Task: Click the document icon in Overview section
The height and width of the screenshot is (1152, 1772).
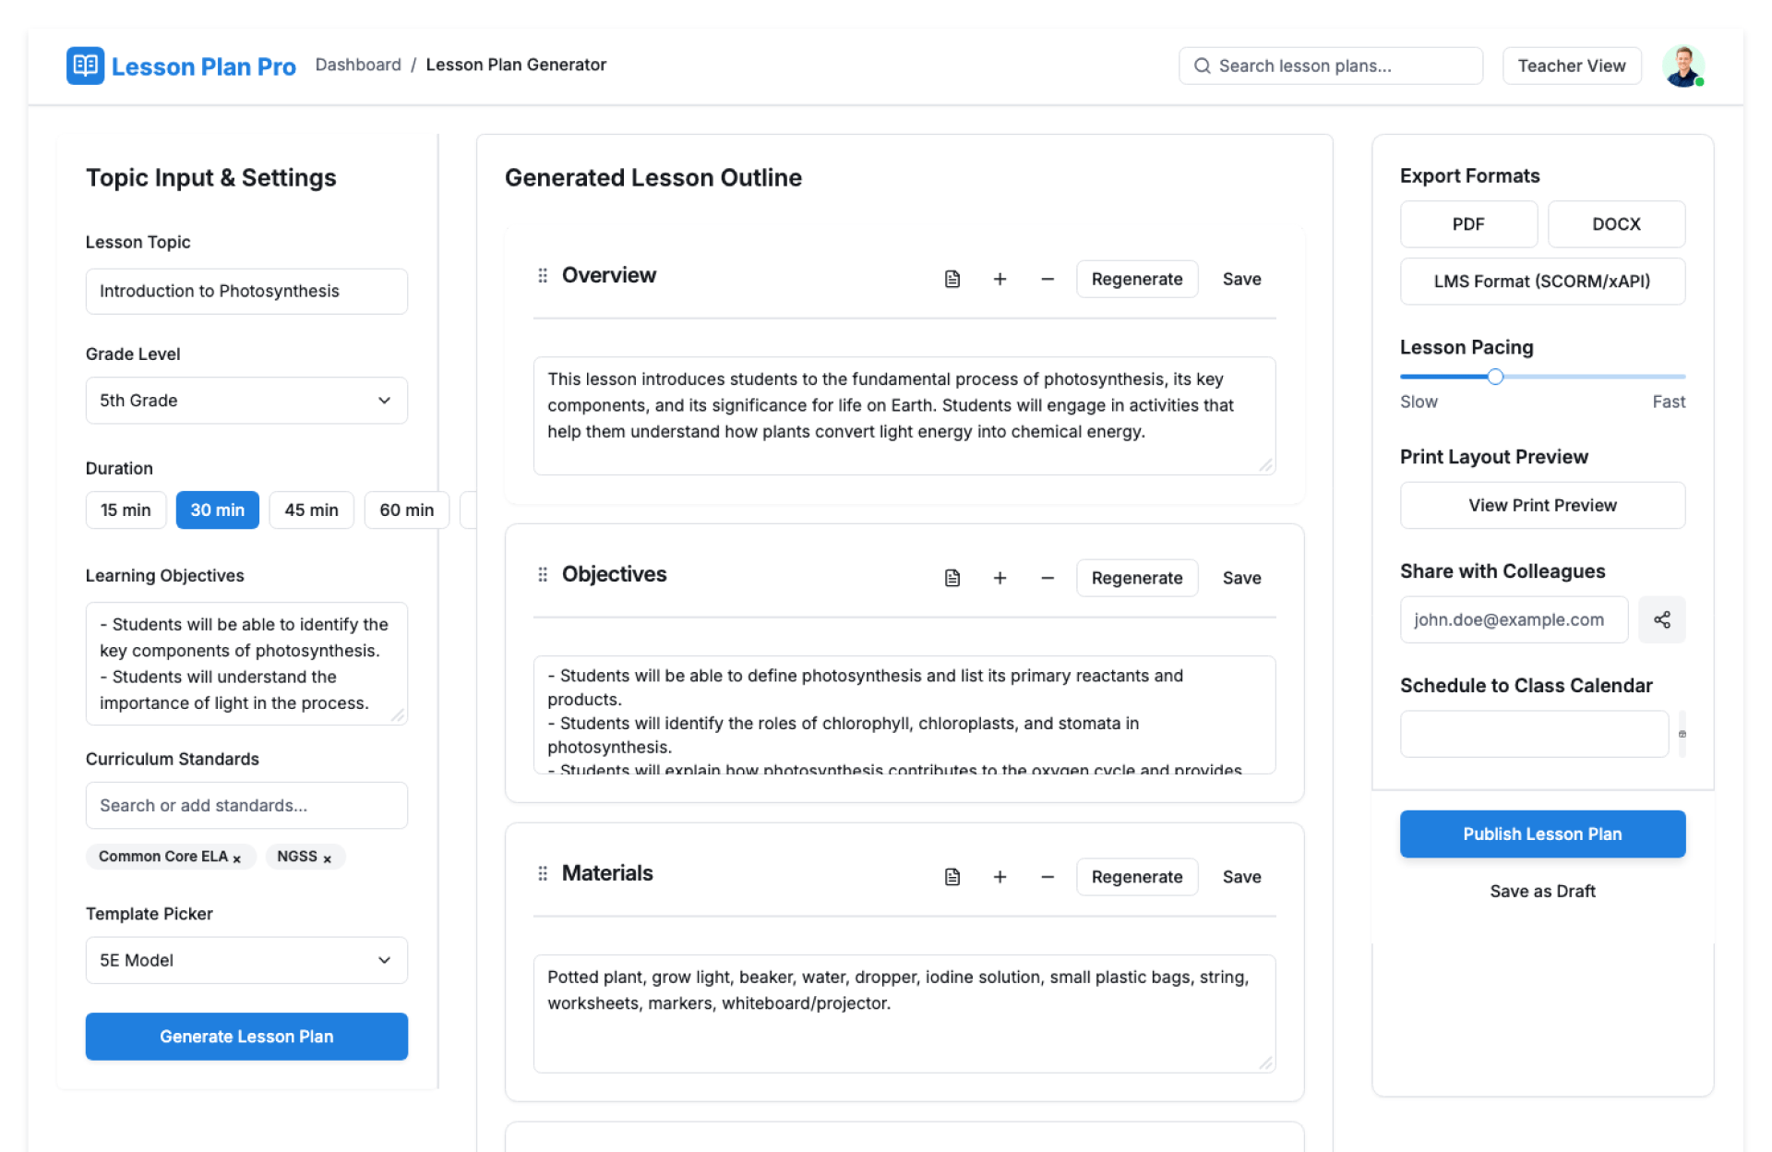Action: point(952,279)
